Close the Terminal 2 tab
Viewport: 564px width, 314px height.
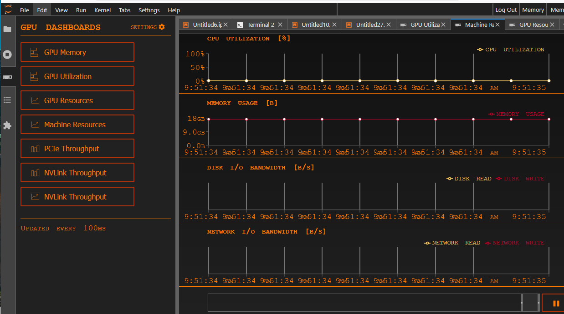coord(280,25)
